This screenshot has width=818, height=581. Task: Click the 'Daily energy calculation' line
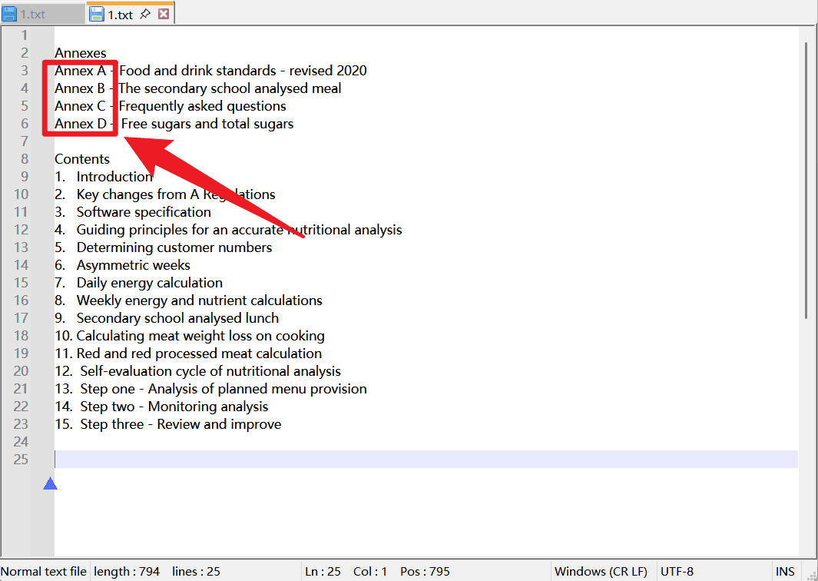[x=150, y=283]
